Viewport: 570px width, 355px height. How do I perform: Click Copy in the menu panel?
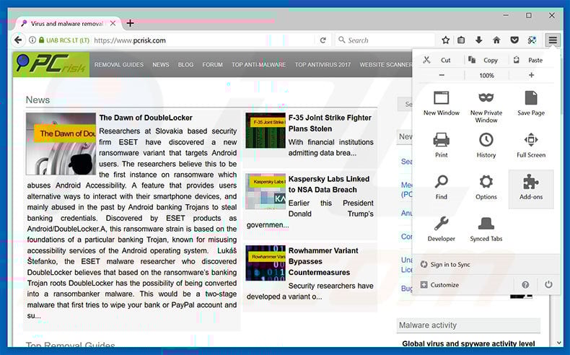click(x=483, y=60)
